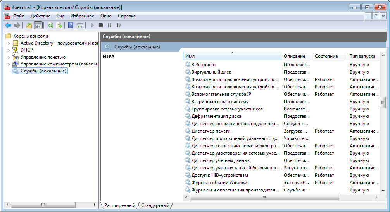This screenshot has width=390, height=212.
Task: Toggle the Show/Hide action pane icon
Action: point(80,25)
